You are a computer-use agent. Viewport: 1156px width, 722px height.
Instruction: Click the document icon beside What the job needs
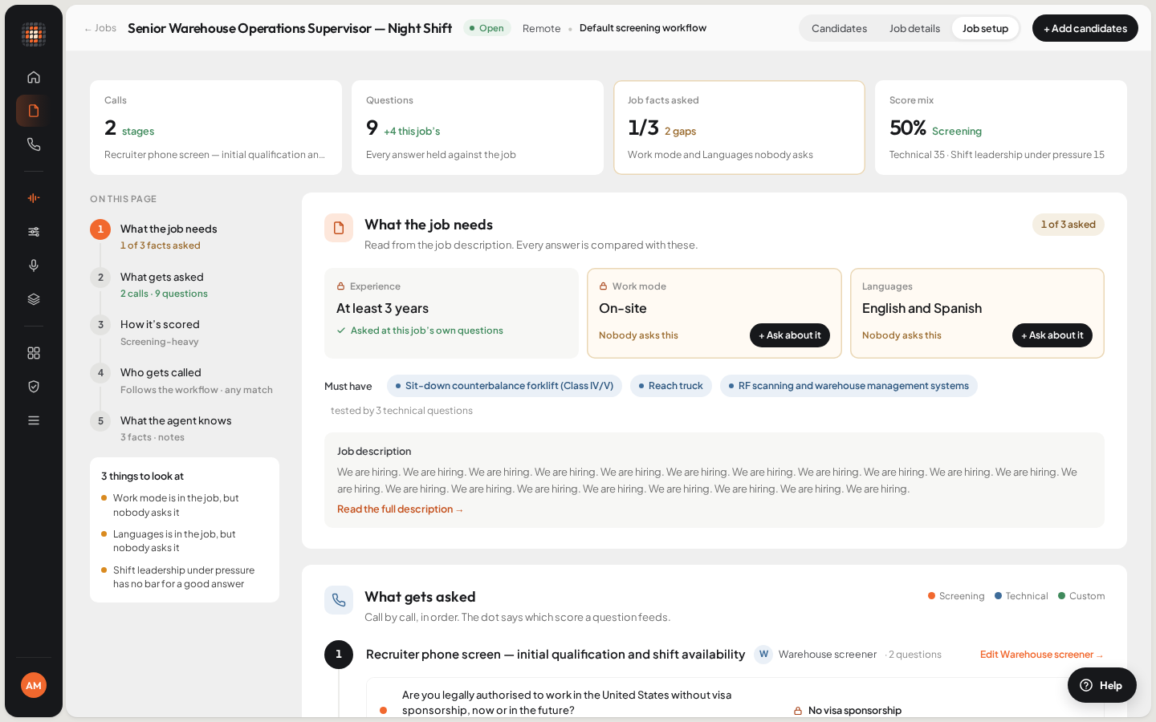pyautogui.click(x=339, y=228)
